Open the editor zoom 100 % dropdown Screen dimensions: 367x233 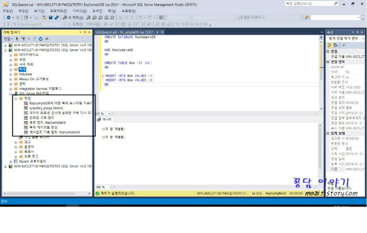pos(109,114)
